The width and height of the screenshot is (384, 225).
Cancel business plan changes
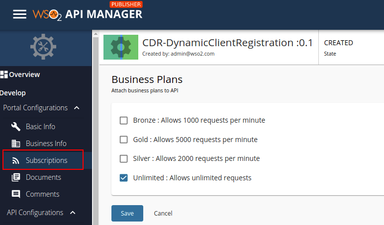163,213
